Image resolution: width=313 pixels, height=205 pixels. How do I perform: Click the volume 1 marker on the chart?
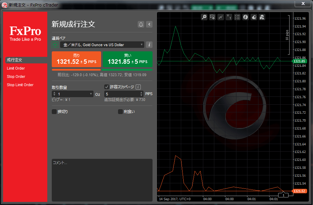point(283,195)
